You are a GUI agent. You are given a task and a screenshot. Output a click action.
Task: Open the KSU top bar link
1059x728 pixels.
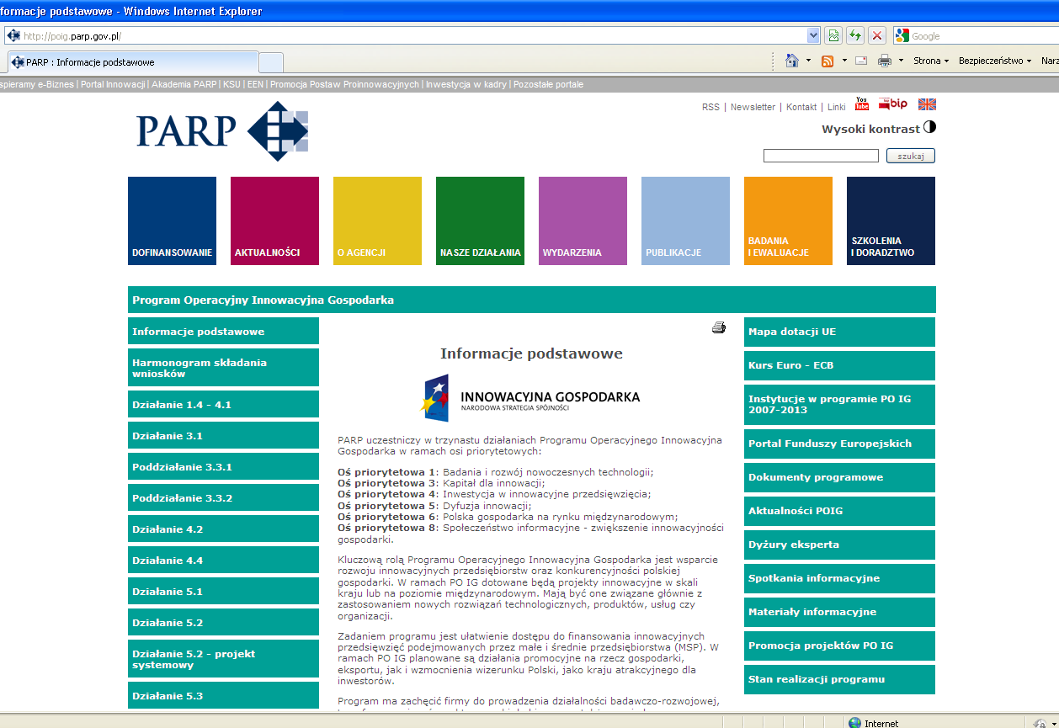click(x=231, y=84)
